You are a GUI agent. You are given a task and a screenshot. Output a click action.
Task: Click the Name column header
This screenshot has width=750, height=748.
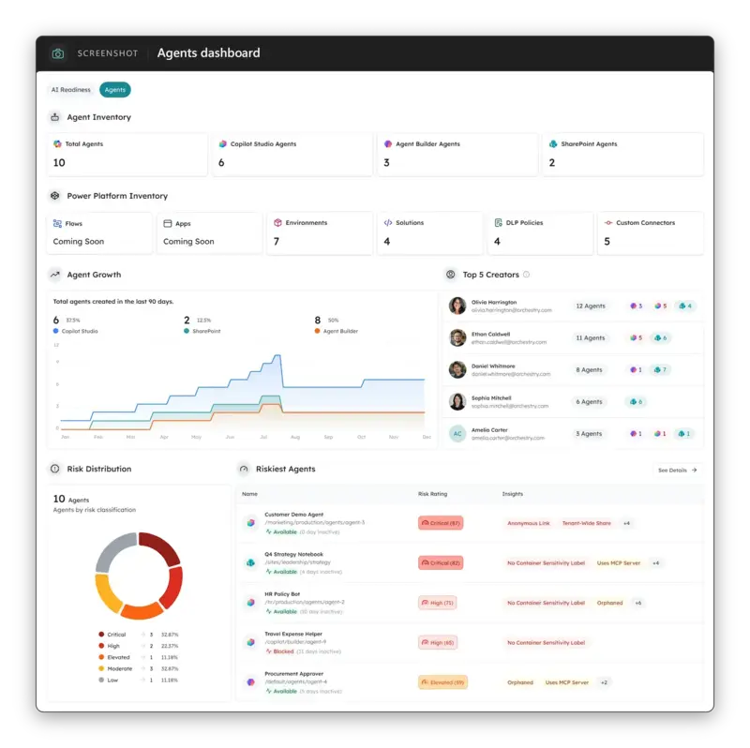[249, 494]
